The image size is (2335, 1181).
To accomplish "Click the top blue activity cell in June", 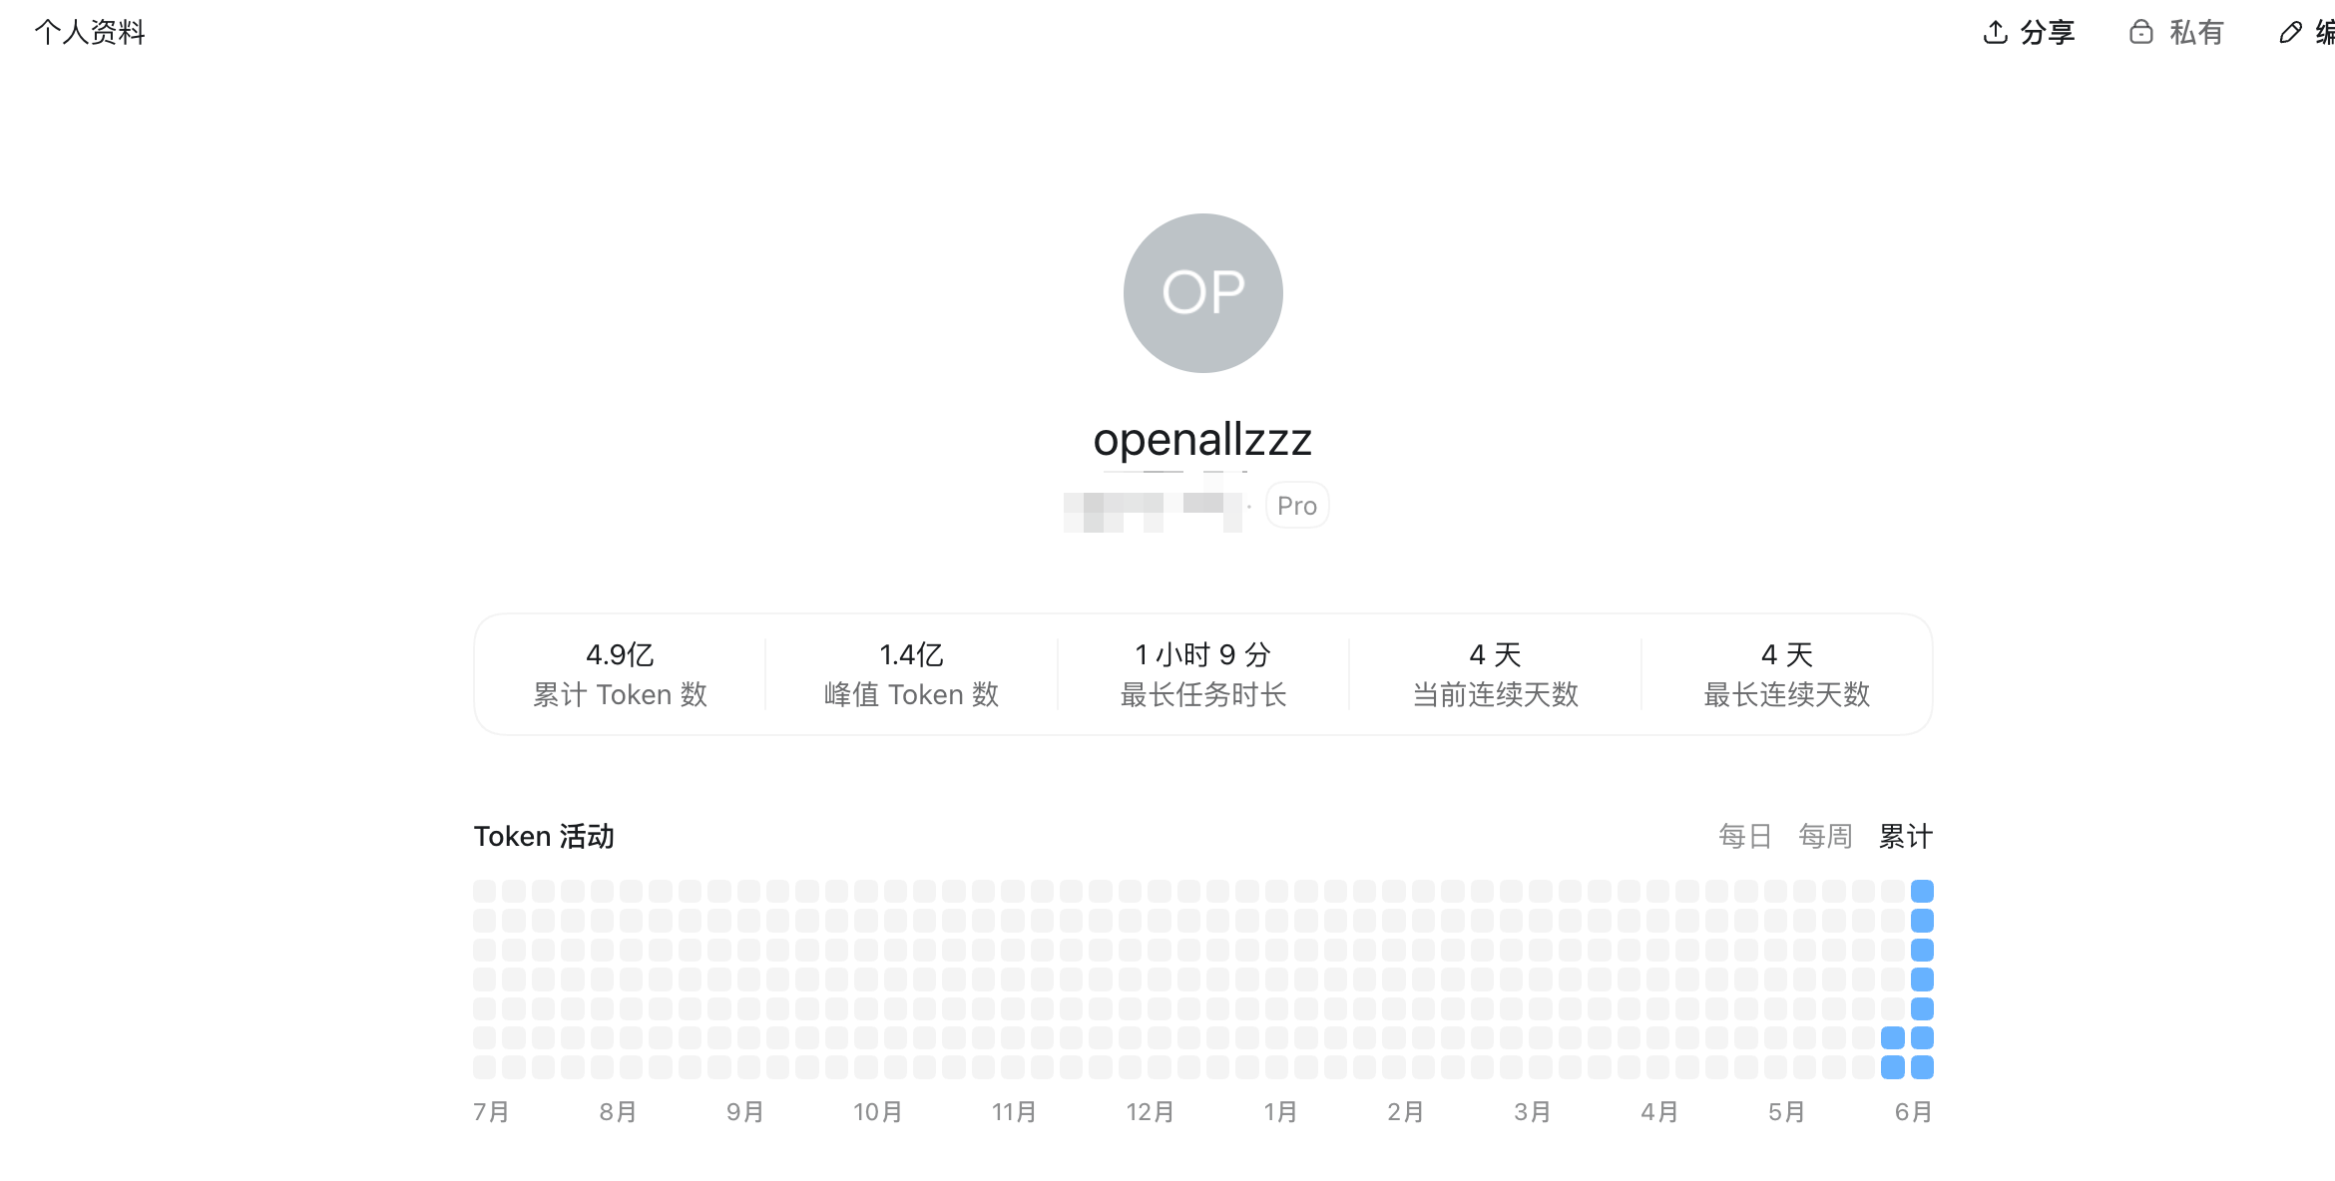I will point(1922,891).
